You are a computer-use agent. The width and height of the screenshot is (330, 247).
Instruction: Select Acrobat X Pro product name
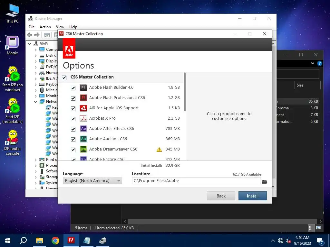pos(102,118)
